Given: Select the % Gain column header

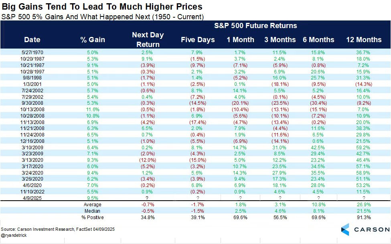Looking at the screenshot, I should point(93,40).
